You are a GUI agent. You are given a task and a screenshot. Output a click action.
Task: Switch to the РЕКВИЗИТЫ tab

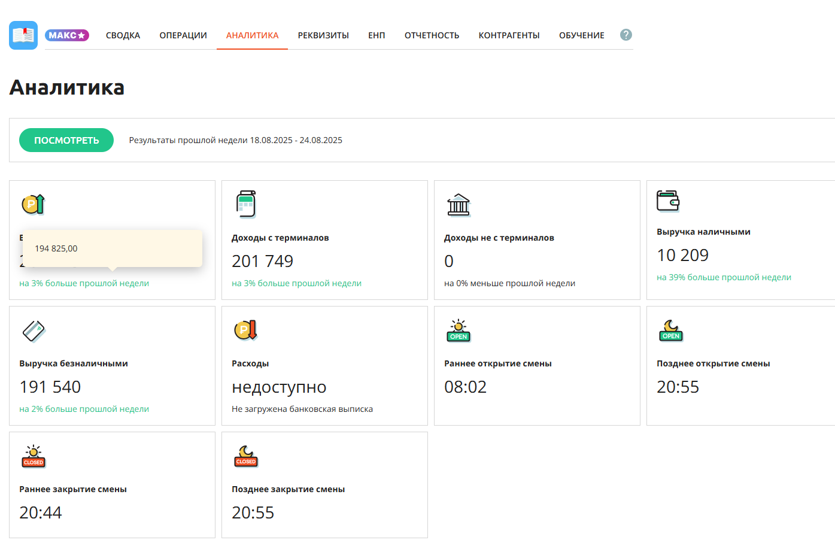(x=323, y=35)
